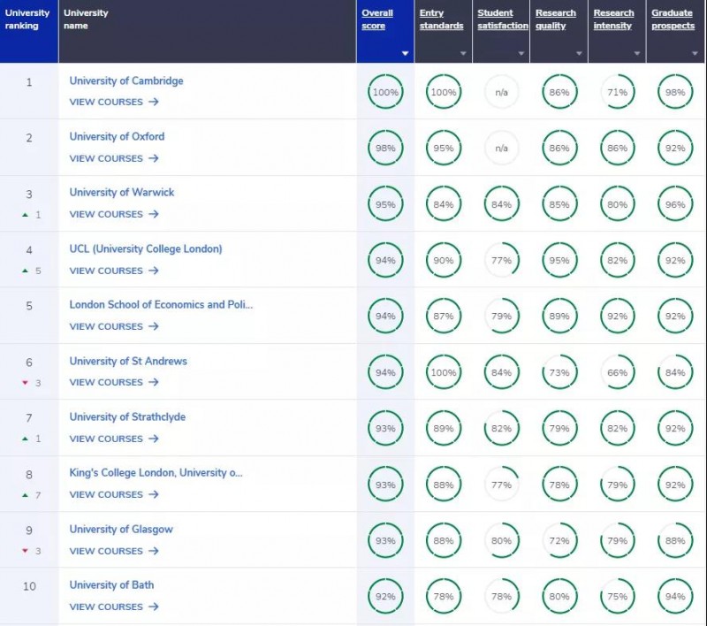The image size is (707, 626).
Task: View courses for University of Oxford
Action: 114,158
